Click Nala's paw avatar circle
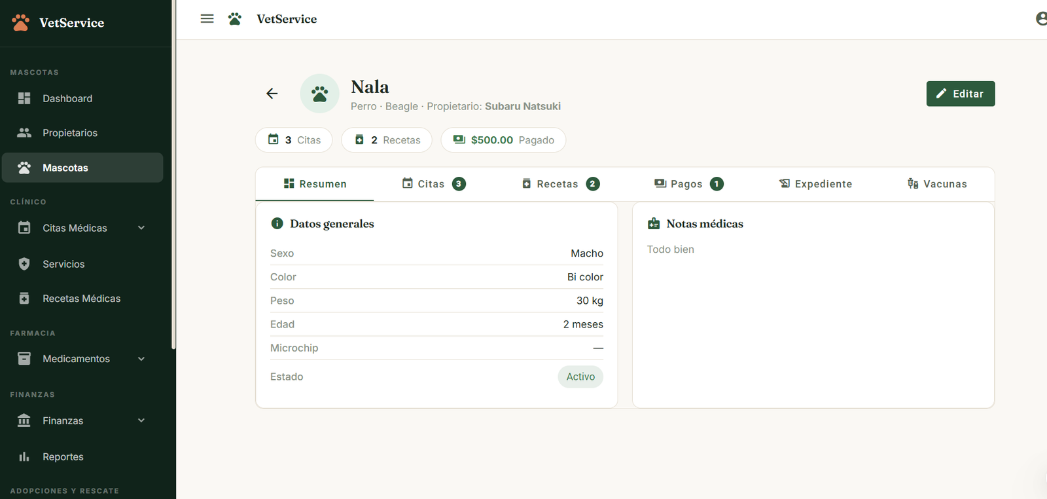 (319, 94)
